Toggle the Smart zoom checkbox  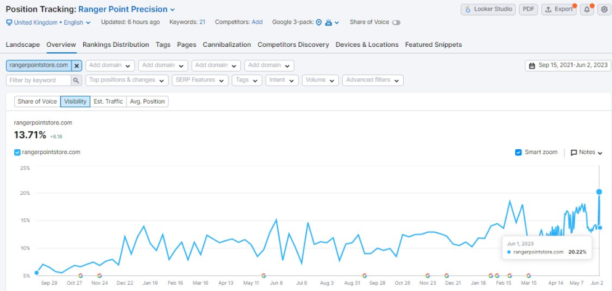click(518, 152)
